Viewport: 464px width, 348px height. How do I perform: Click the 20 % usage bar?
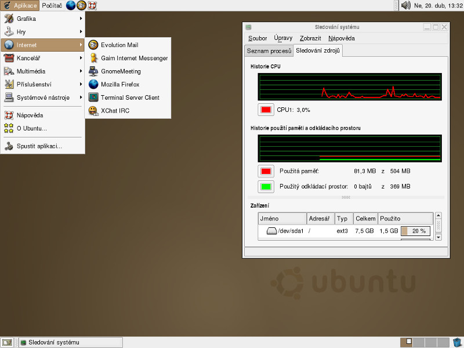[415, 231]
